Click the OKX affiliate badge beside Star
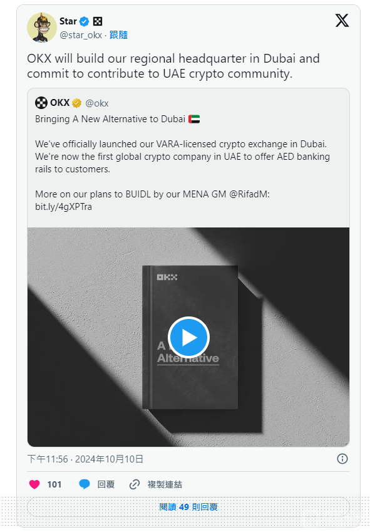 pos(98,22)
